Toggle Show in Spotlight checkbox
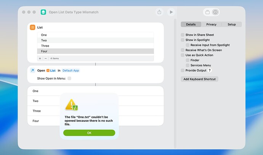This screenshot has width=263, height=155. (x=183, y=40)
